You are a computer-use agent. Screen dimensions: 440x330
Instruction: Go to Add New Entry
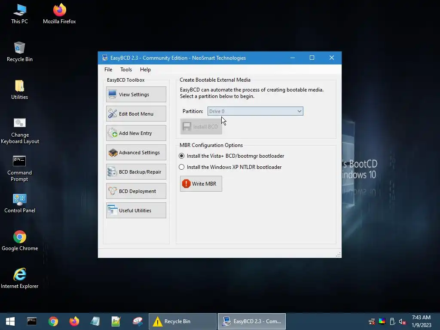click(136, 133)
